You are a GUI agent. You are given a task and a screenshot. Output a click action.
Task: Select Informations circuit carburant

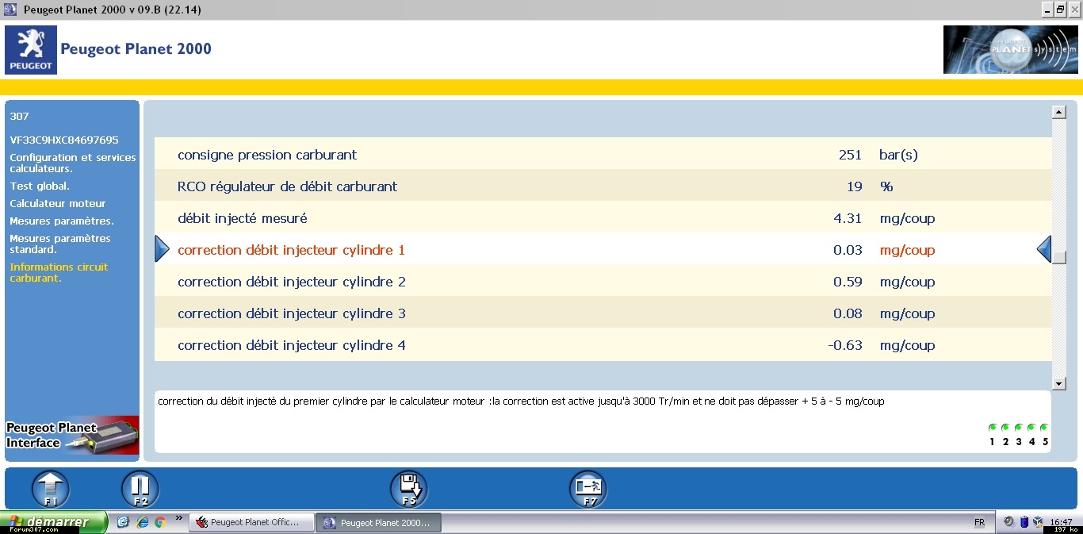(x=59, y=272)
